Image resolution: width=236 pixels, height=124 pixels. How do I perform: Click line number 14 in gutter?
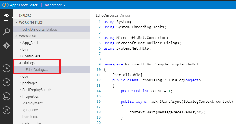point(98,91)
